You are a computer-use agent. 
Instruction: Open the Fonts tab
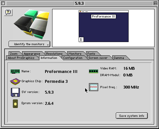91,54
